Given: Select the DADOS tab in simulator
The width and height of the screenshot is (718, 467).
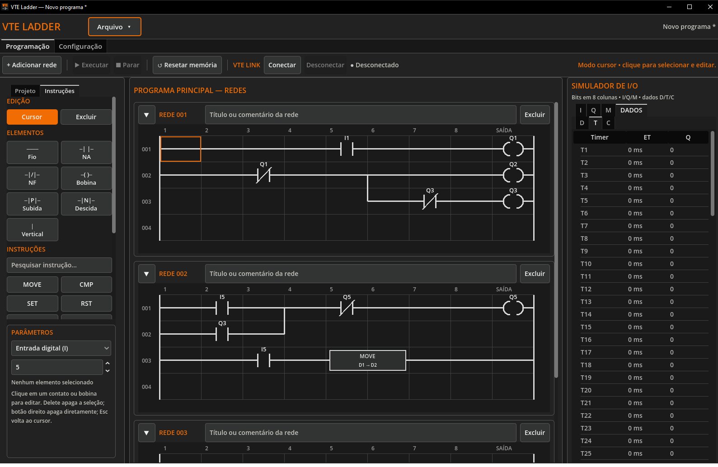Looking at the screenshot, I should [631, 110].
